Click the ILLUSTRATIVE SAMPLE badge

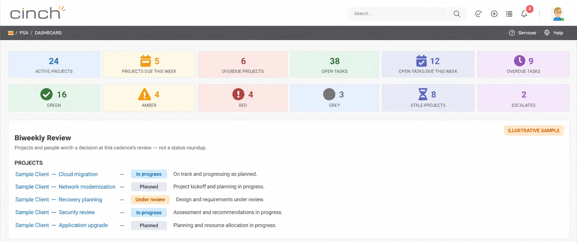click(534, 131)
